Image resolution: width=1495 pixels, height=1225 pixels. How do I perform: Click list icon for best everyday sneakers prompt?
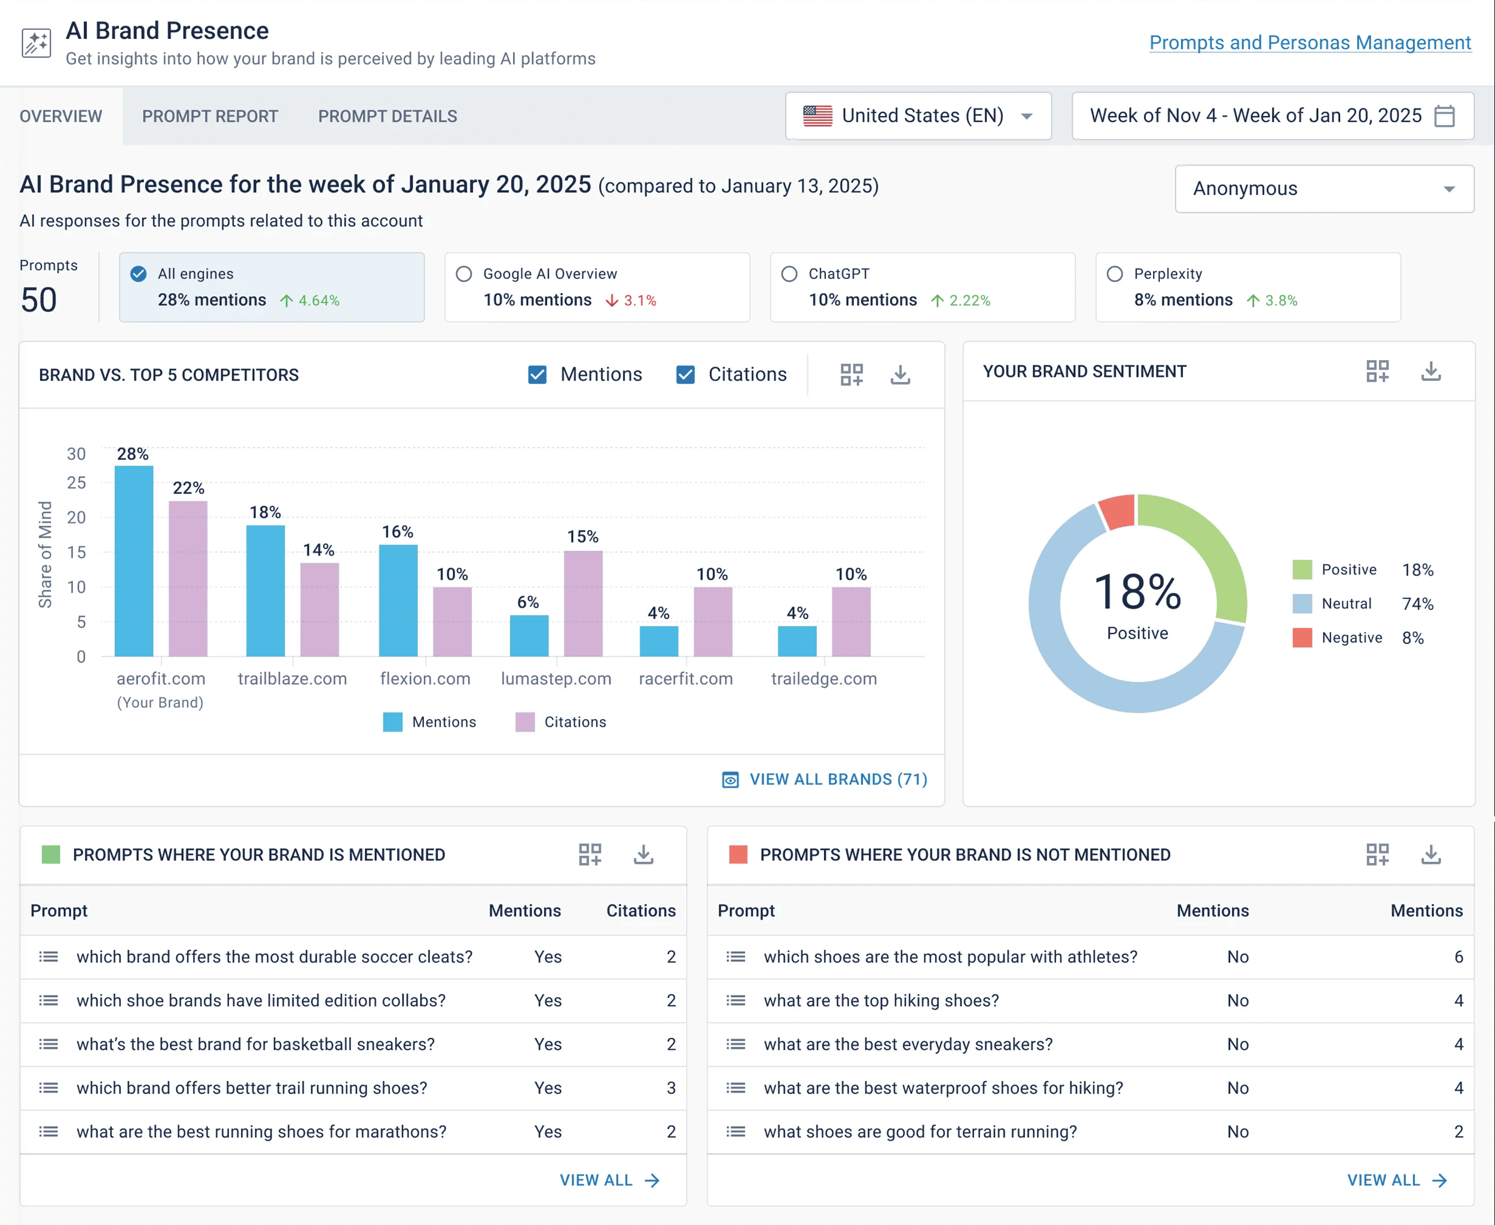[x=736, y=1044]
